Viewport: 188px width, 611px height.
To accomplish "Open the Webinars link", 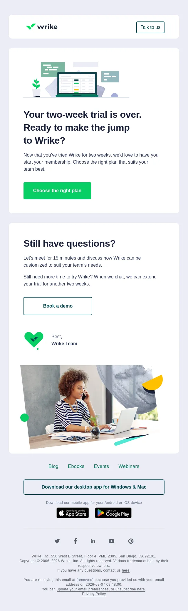I will point(129,466).
